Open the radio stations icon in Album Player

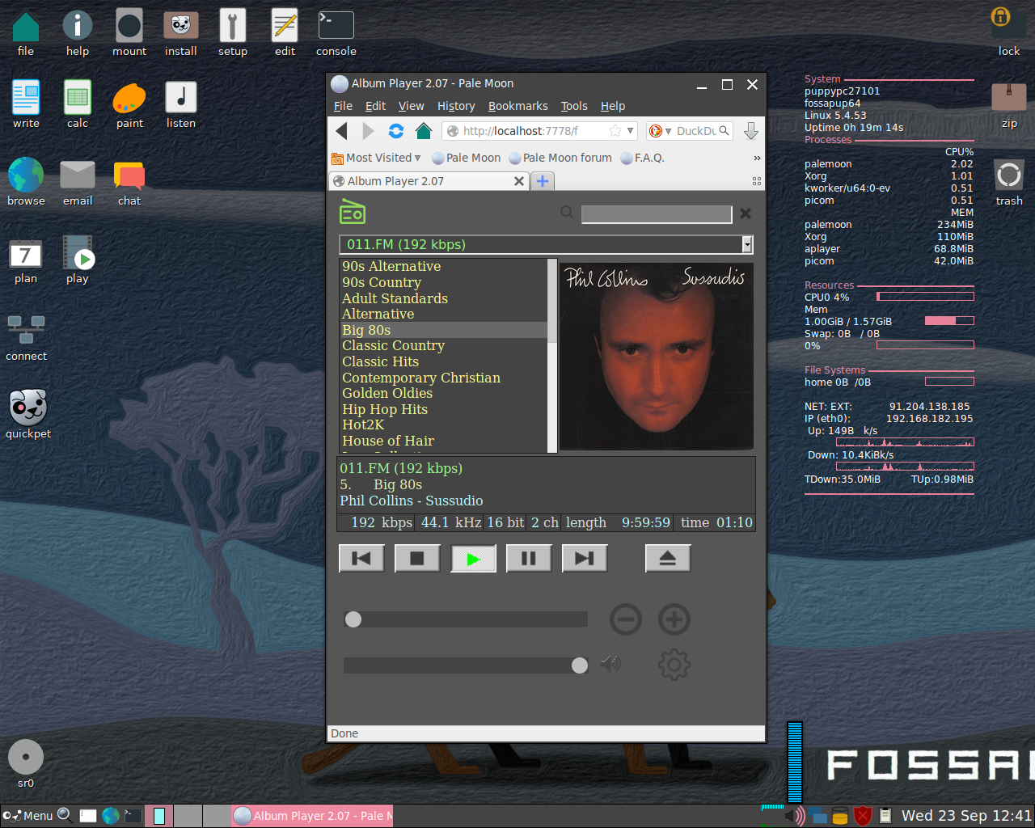coord(353,212)
